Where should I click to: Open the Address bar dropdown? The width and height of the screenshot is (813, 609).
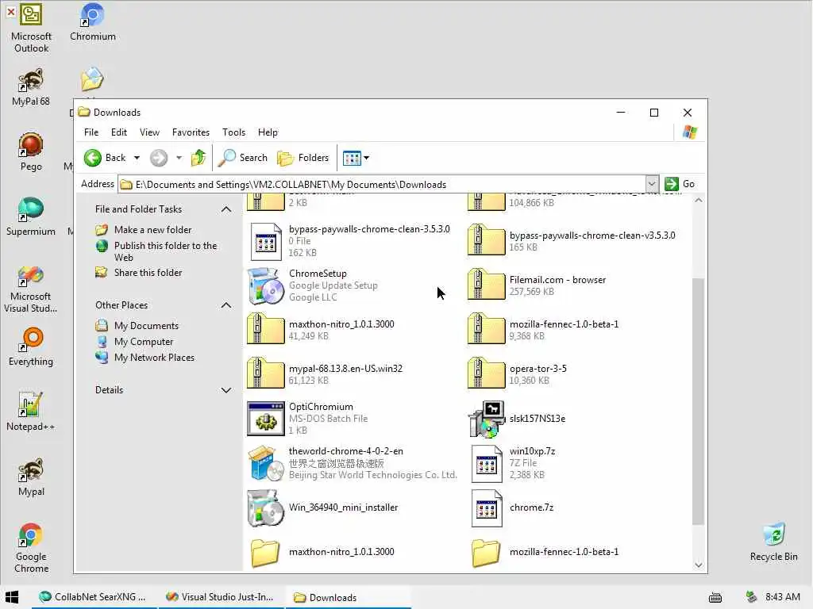652,184
